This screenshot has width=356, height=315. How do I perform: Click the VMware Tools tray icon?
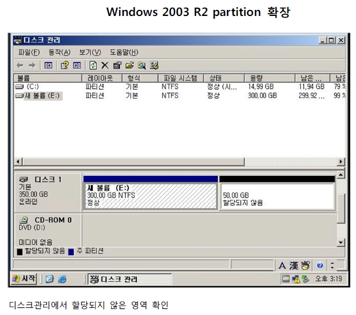286,279
